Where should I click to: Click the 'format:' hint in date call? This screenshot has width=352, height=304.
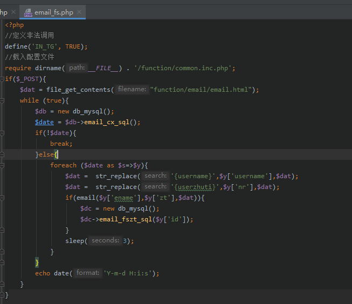(x=87, y=273)
